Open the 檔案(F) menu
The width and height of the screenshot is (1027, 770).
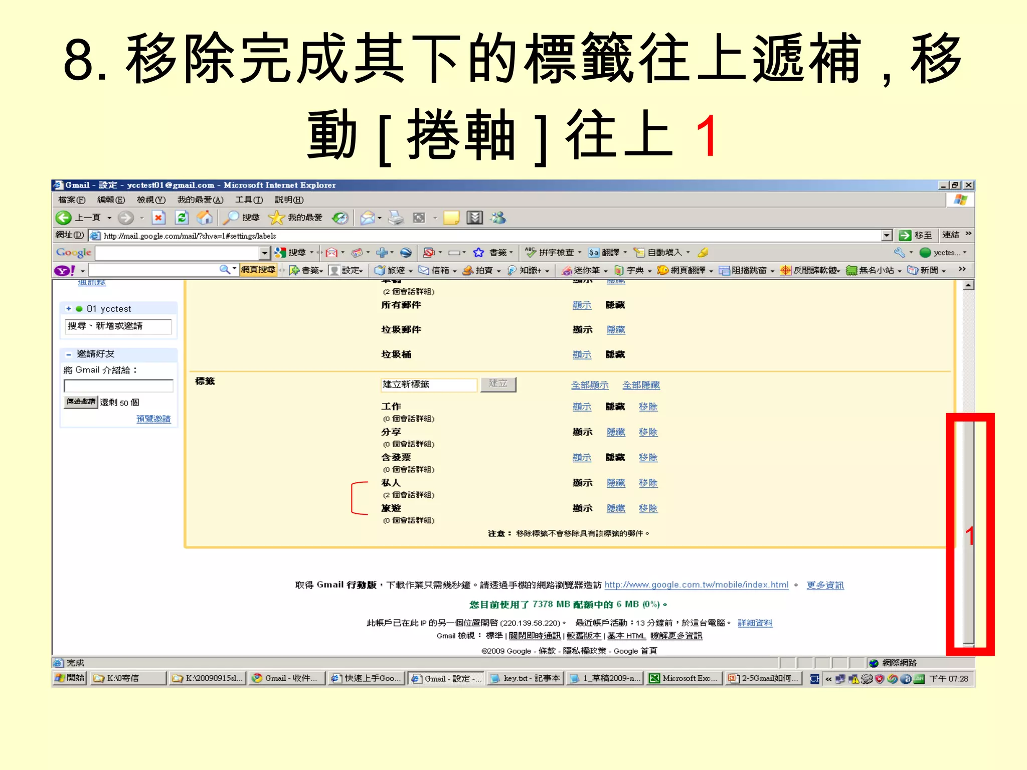coord(71,200)
